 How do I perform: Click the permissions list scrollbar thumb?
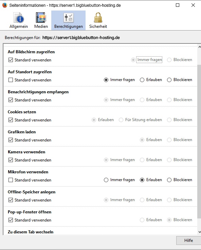199,141
